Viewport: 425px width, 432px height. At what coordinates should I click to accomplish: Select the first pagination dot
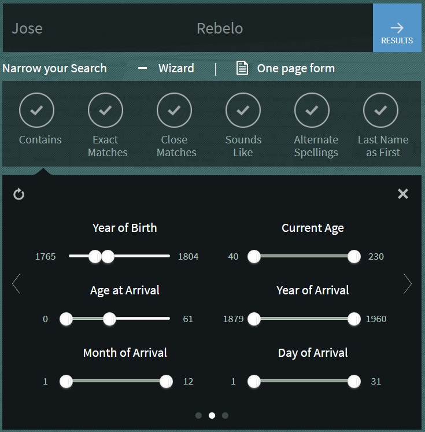pos(198,415)
